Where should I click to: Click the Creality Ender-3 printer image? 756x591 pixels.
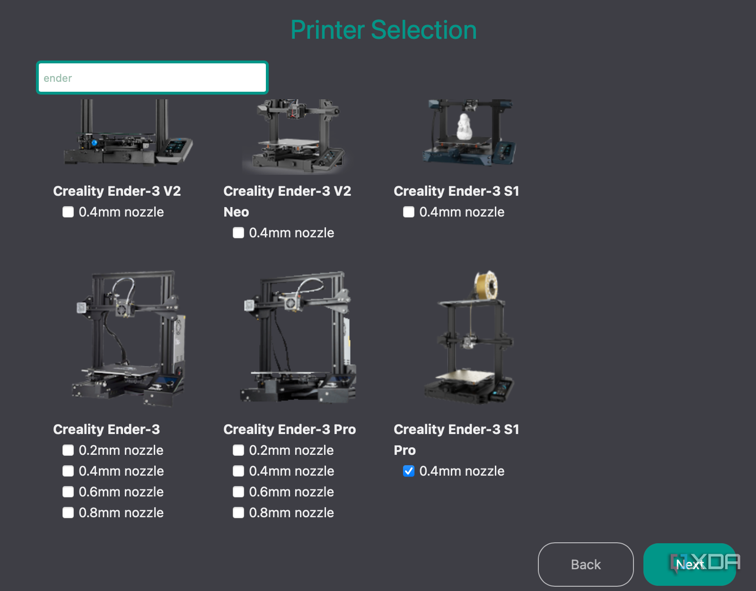(128, 339)
